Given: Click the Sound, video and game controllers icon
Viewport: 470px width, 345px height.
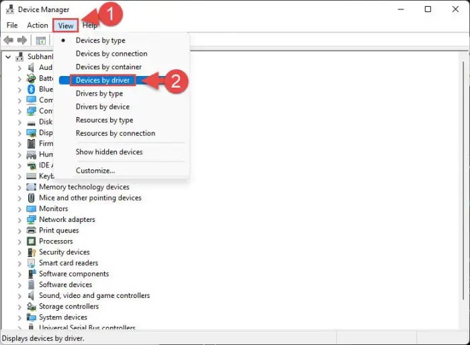Looking at the screenshot, I should click(x=32, y=295).
